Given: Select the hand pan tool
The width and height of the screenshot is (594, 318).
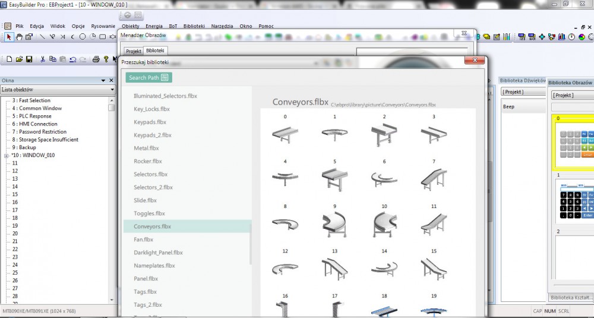Looking at the screenshot, I should click(19, 37).
